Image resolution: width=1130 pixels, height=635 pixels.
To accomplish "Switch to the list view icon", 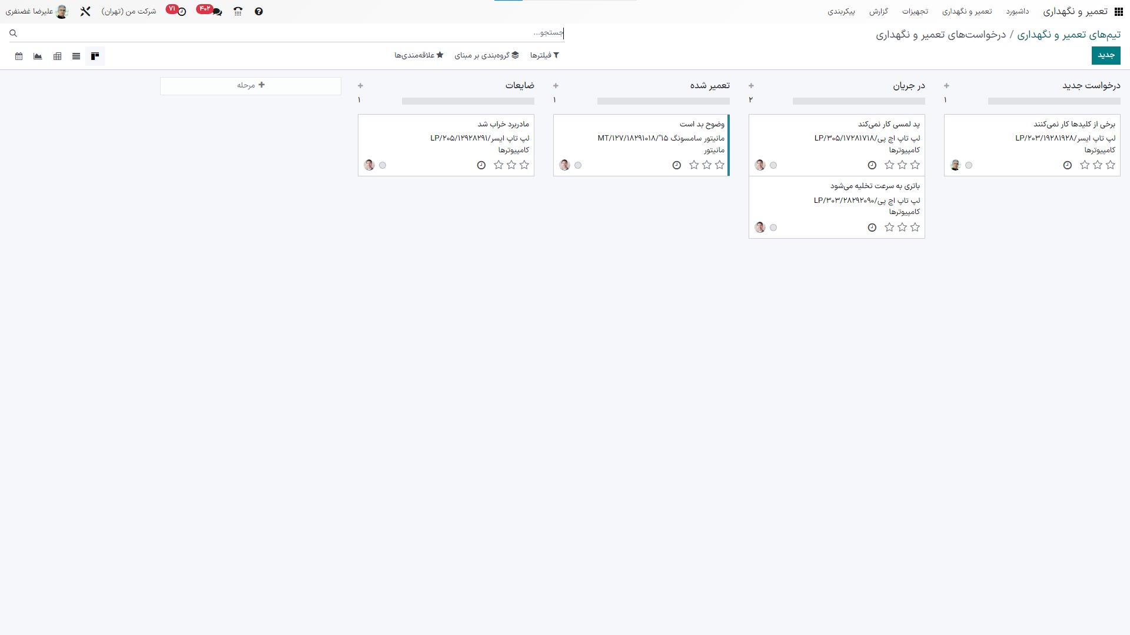I will pos(76,56).
